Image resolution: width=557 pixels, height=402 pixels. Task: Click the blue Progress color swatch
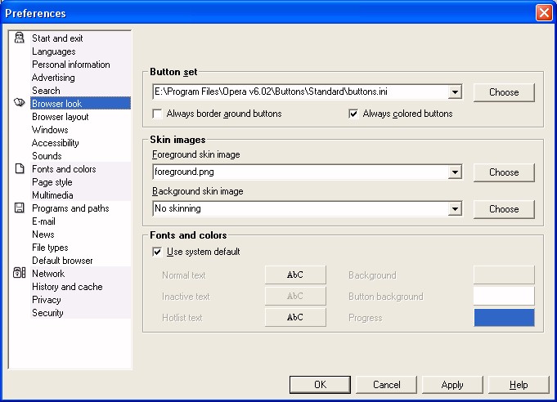point(504,318)
